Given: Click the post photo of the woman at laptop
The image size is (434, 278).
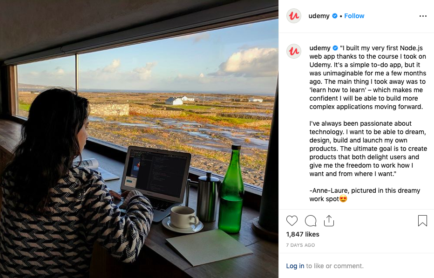Looking at the screenshot, I should (x=139, y=139).
